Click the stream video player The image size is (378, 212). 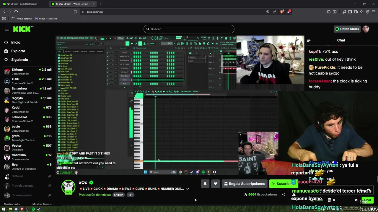tap(180, 105)
